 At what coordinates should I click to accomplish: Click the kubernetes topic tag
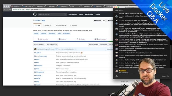[x=66, y=34]
